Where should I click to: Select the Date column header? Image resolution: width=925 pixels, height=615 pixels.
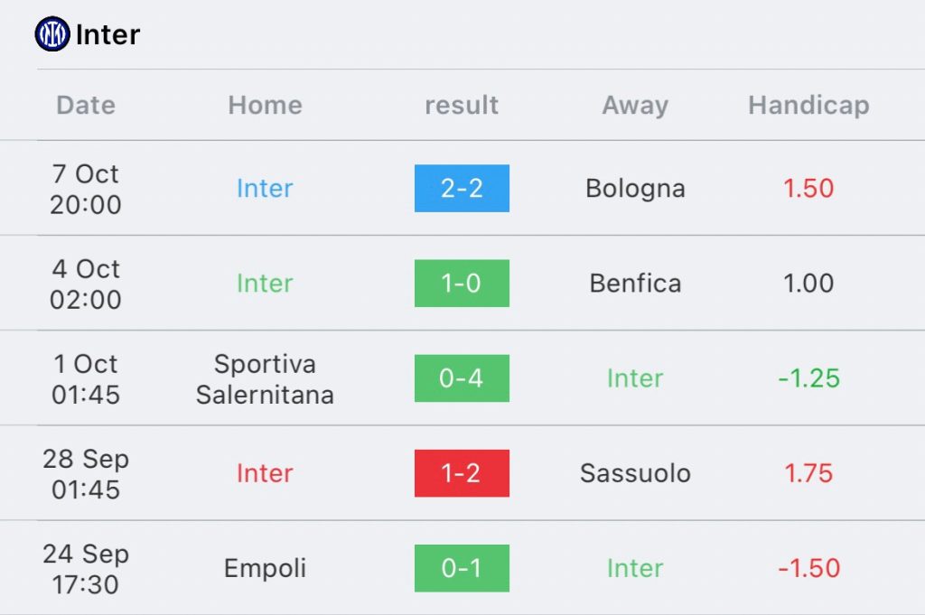pos(86,105)
